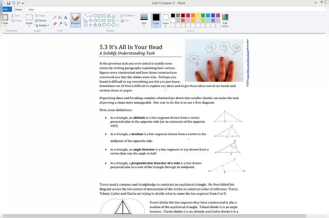Select the Color picker eyedropper tool

(x=60, y=24)
